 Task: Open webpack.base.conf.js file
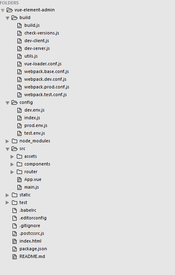click(47, 71)
